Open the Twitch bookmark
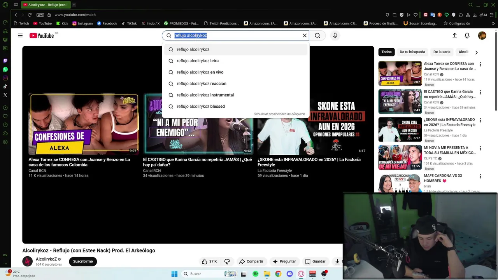This screenshot has height=280, width=498. click(21, 23)
